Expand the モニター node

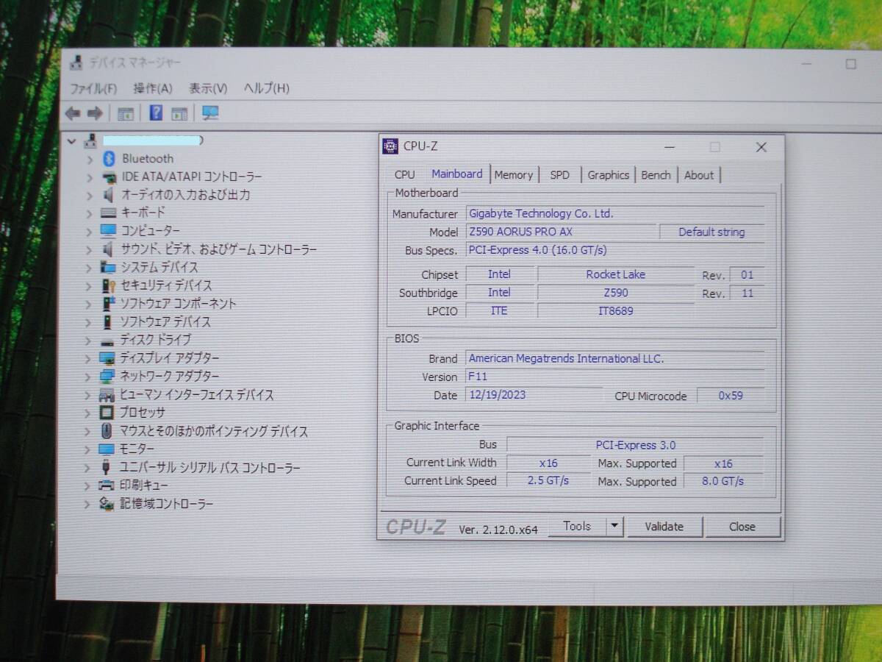(87, 449)
